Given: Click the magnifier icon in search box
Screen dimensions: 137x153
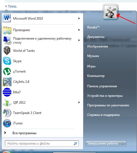Looking at the screenshot, I should coord(76,143).
